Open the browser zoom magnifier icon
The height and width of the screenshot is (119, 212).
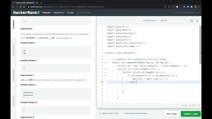(165, 7)
